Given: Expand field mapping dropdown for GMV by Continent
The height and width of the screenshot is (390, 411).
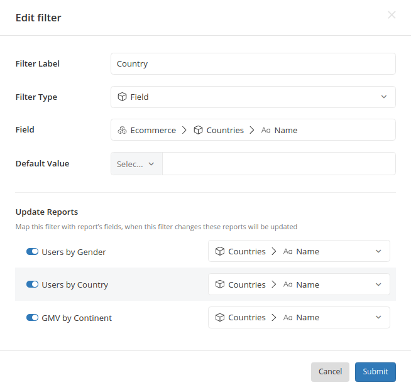Looking at the screenshot, I should 299,317.
